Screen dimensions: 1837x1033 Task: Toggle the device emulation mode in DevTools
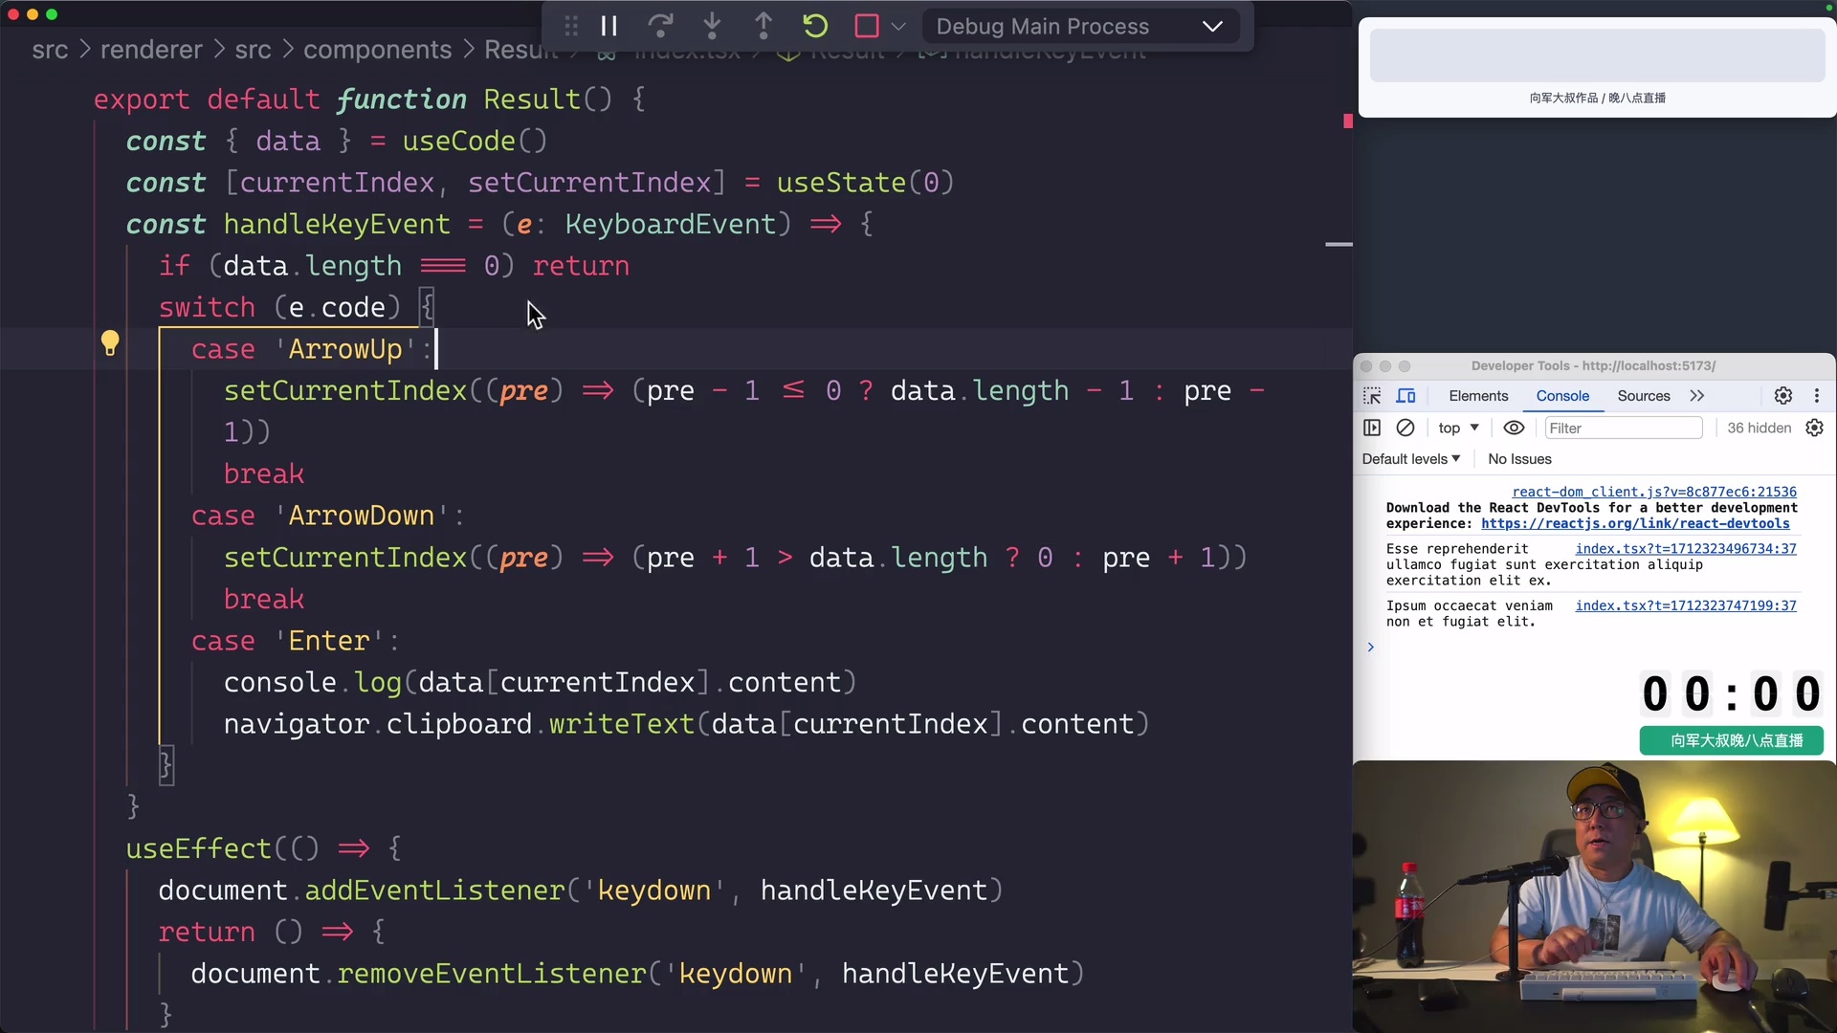(1406, 395)
